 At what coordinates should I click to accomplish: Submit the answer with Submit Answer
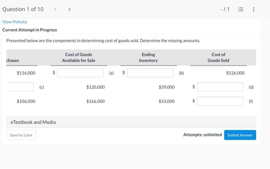pos(240,135)
